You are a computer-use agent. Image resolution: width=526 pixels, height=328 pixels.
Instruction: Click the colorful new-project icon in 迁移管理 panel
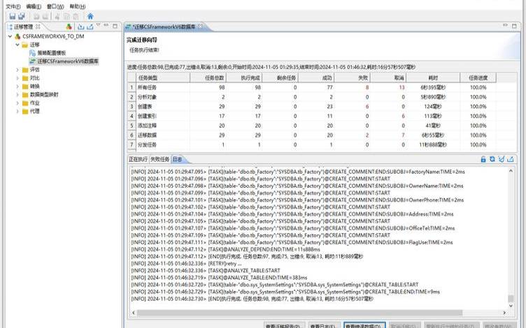[x=69, y=27]
